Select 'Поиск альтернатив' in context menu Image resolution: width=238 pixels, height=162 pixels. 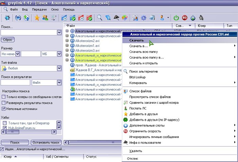(x=180, y=72)
